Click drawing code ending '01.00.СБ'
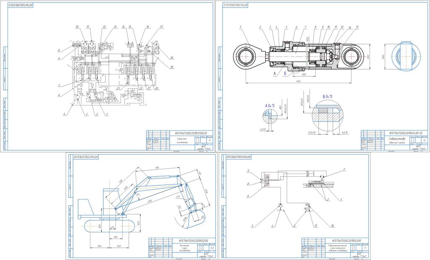 pyautogui.click(x=191, y=133)
